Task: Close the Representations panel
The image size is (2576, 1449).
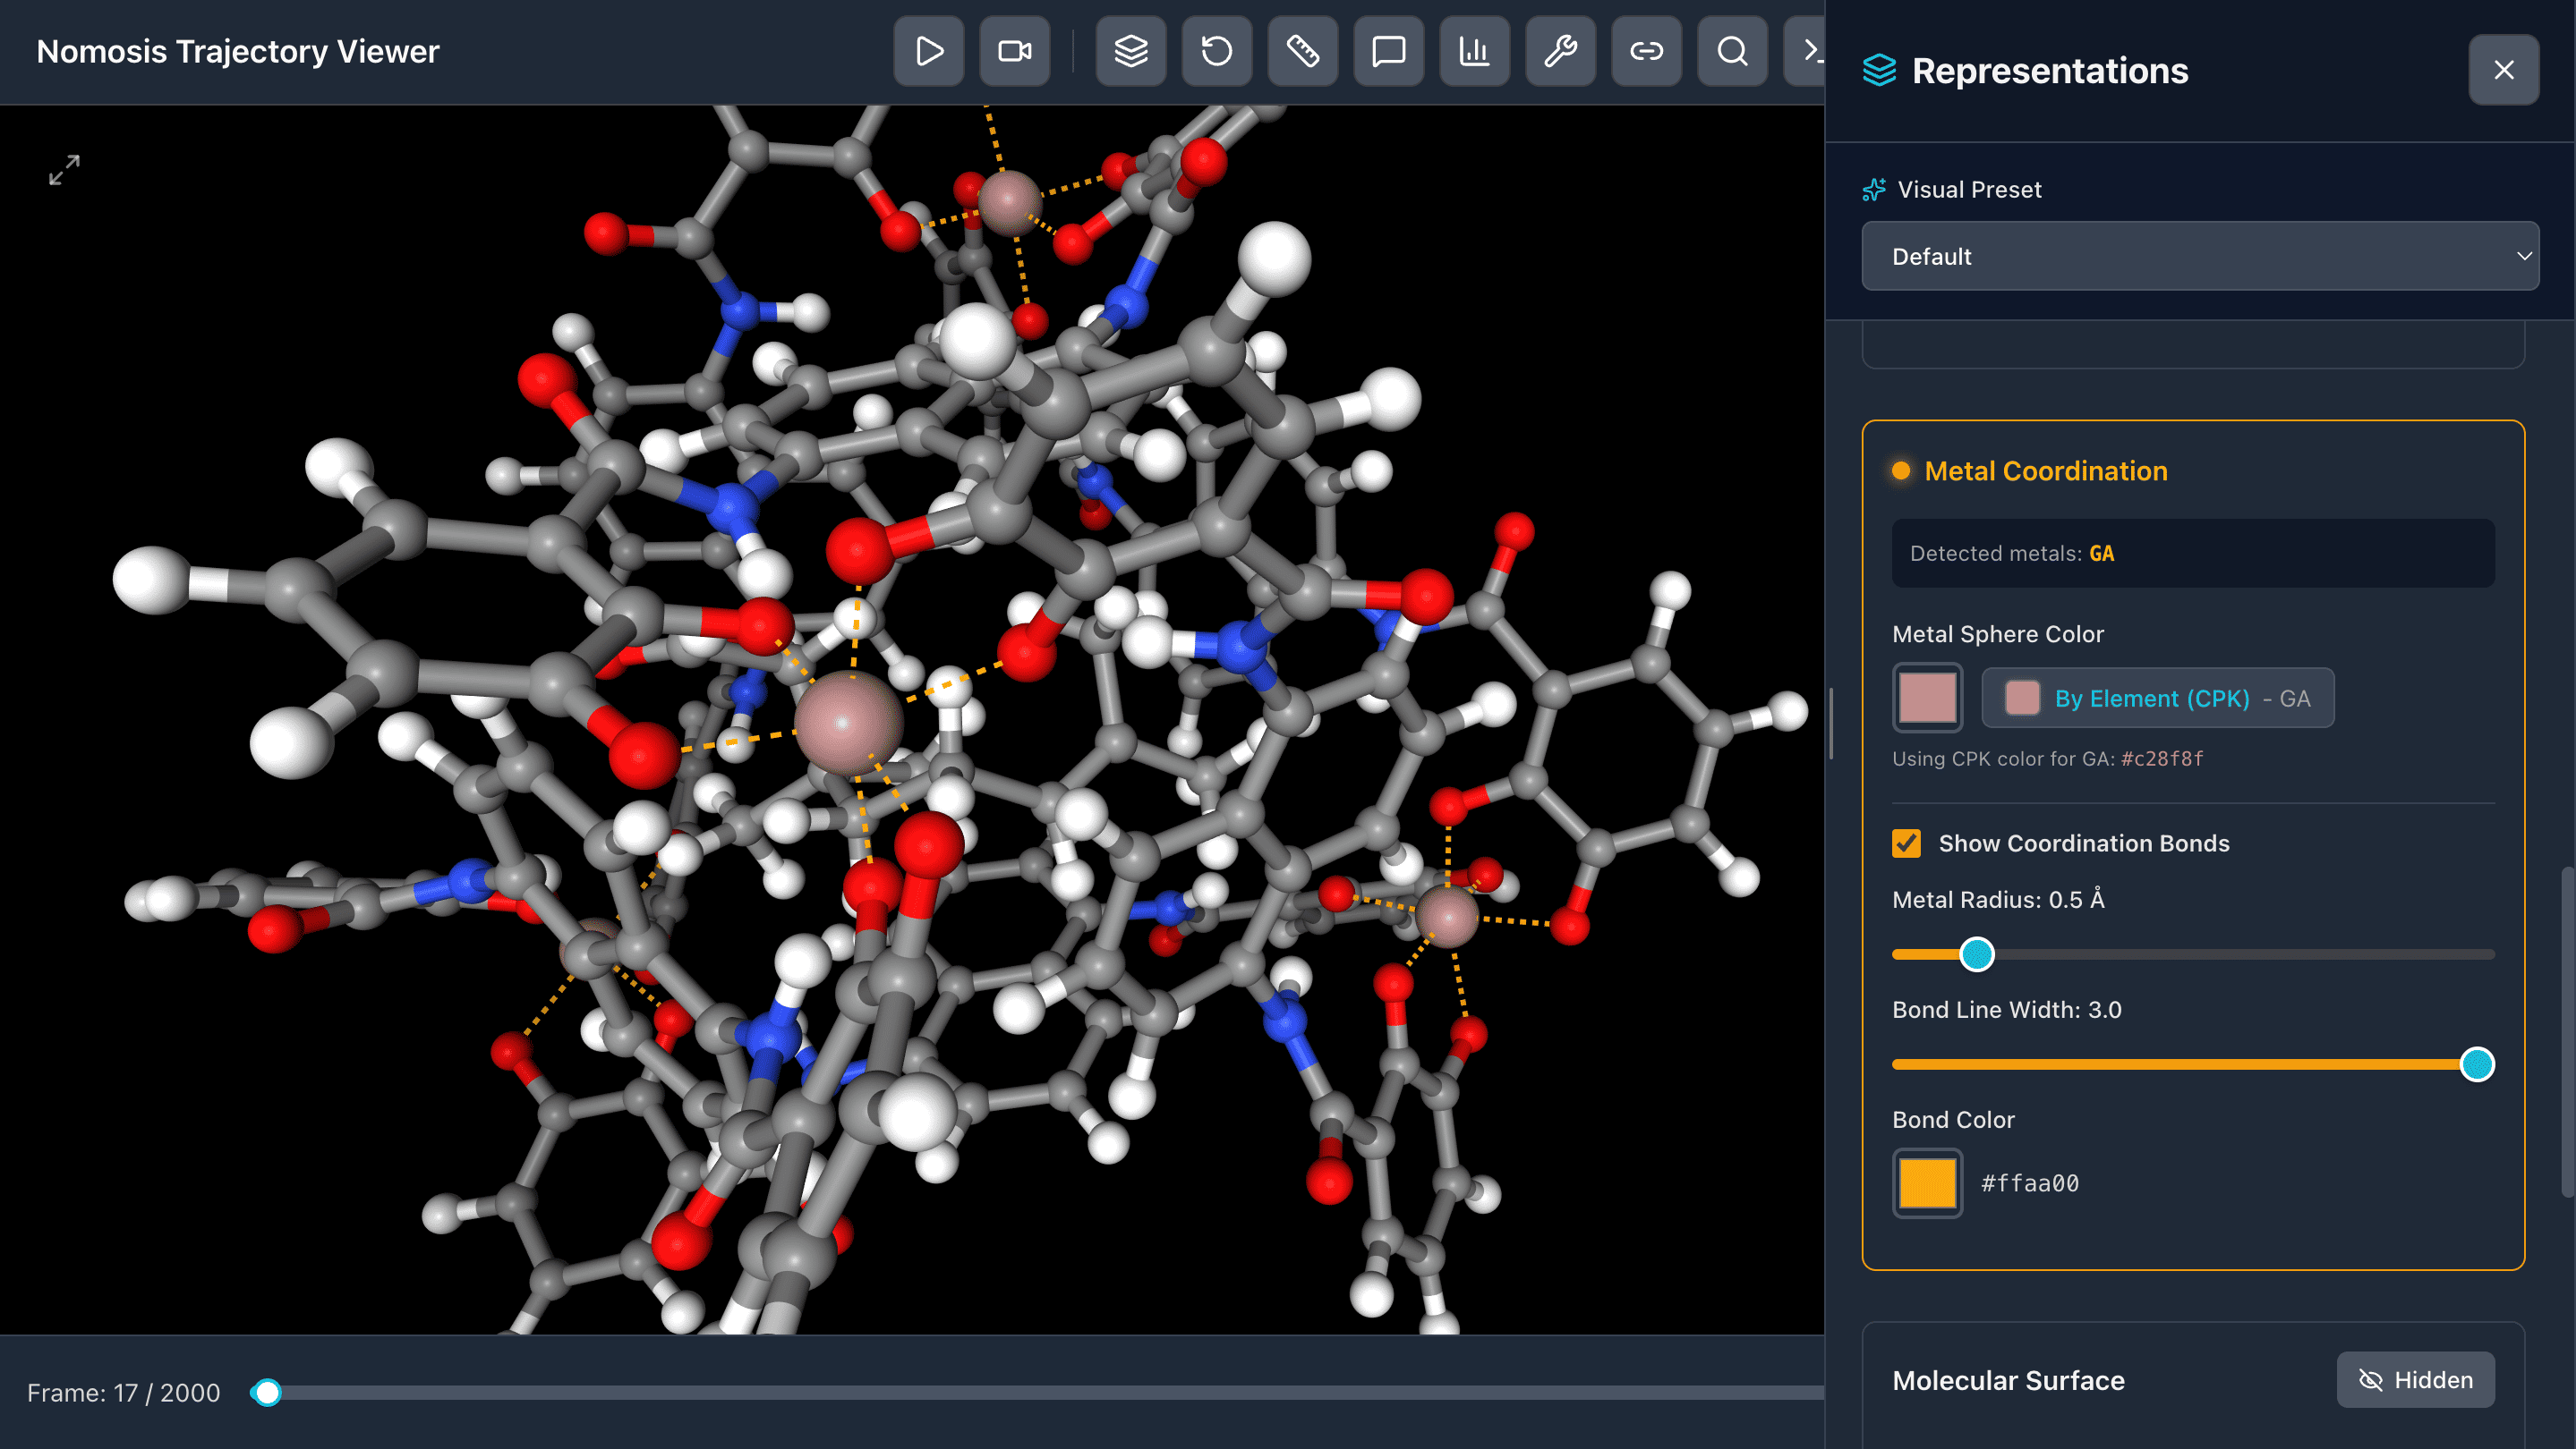Action: (2502, 70)
